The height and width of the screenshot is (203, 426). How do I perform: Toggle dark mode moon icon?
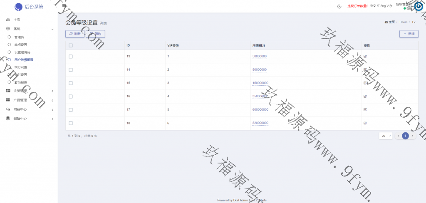click(x=339, y=6)
